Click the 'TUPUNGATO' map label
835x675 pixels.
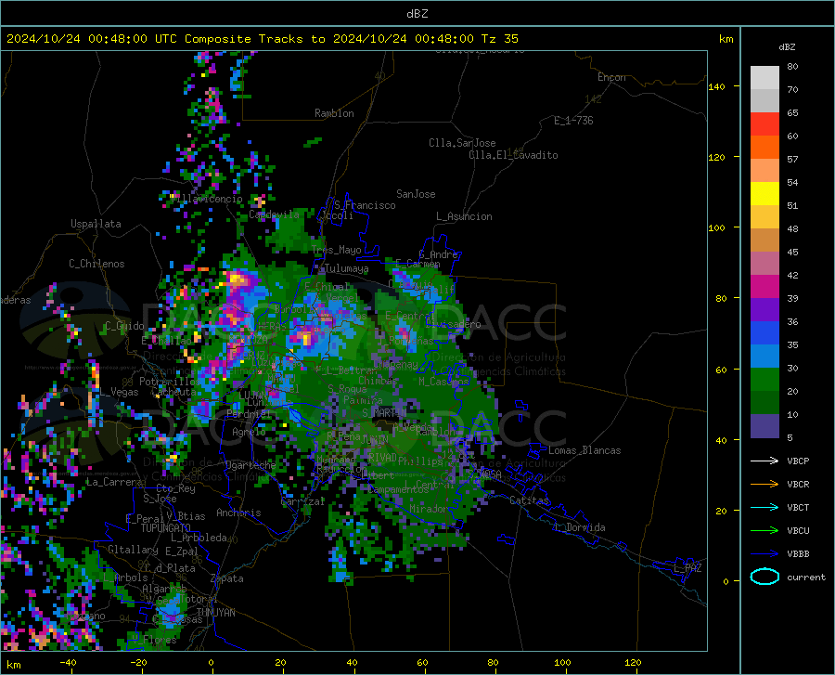click(166, 528)
